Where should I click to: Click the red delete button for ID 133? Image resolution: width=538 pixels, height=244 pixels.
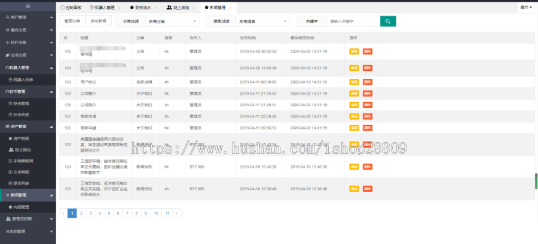point(367,82)
